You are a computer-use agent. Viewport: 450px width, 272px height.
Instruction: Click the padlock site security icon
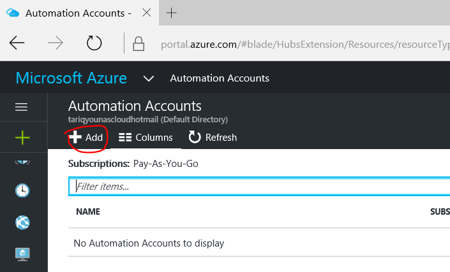point(139,43)
